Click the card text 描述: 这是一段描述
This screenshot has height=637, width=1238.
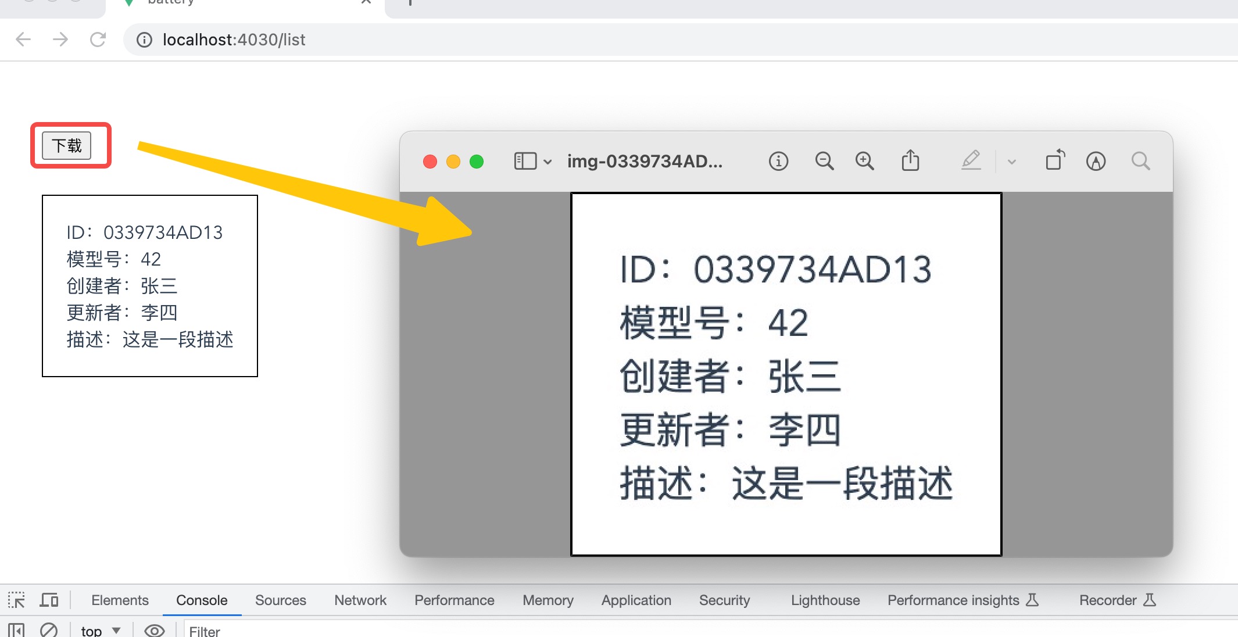(x=149, y=339)
